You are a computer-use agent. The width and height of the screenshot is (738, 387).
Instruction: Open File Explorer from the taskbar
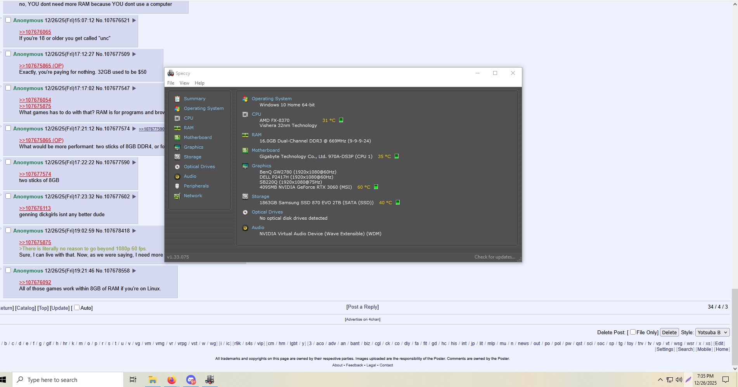(x=152, y=380)
